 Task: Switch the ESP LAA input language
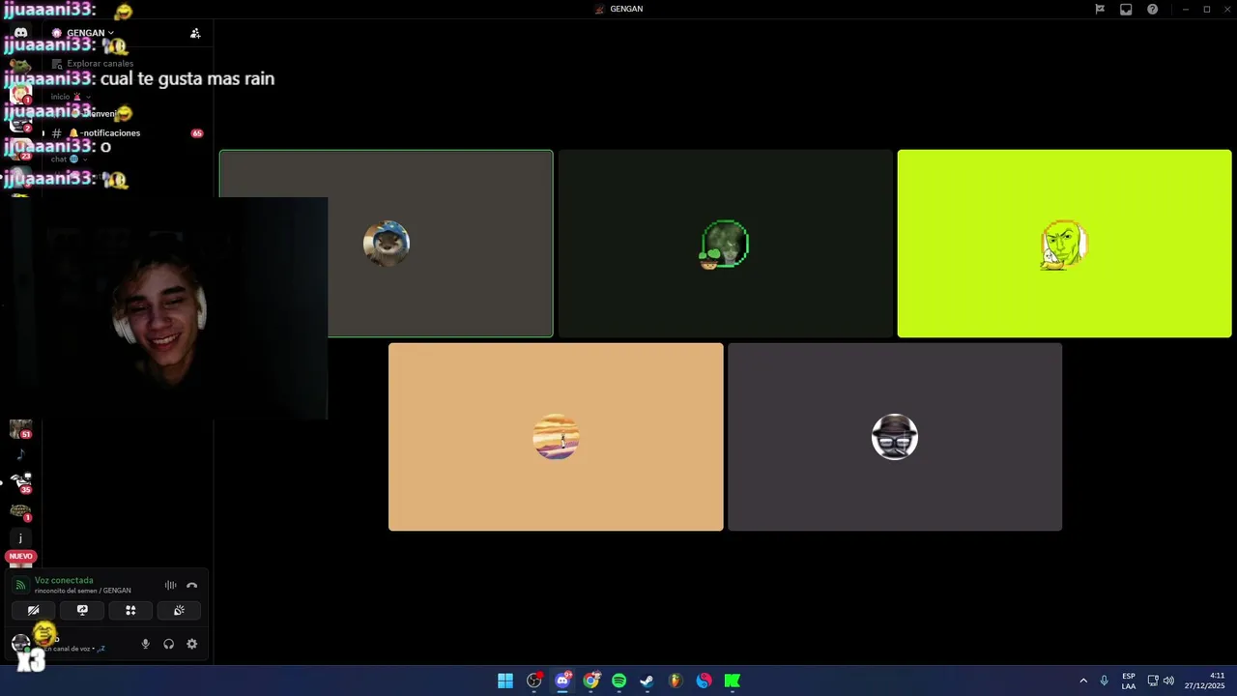coord(1129,681)
